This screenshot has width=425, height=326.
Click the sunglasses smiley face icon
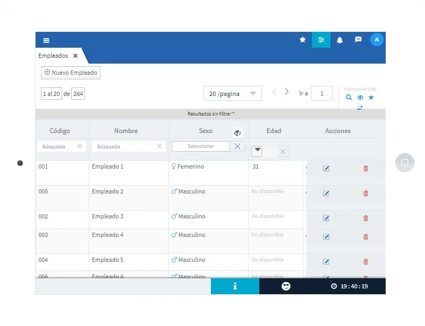coord(286,286)
